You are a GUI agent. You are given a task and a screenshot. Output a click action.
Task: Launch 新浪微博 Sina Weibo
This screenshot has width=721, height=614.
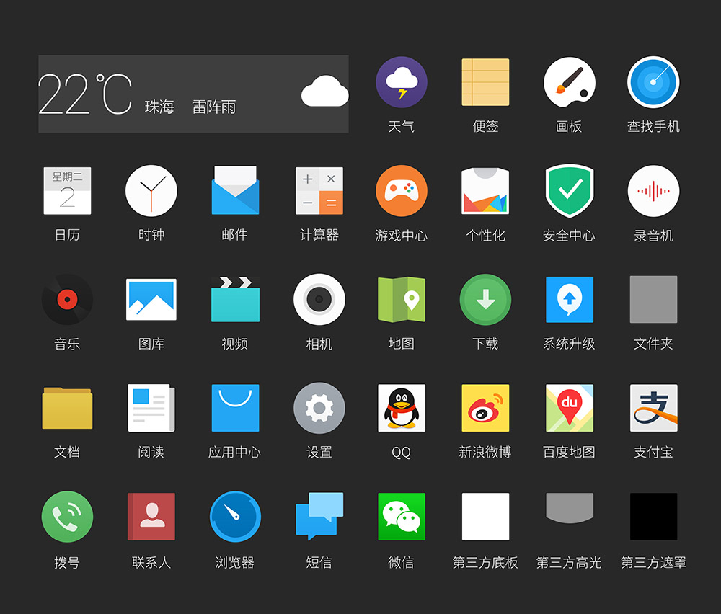pos(485,408)
